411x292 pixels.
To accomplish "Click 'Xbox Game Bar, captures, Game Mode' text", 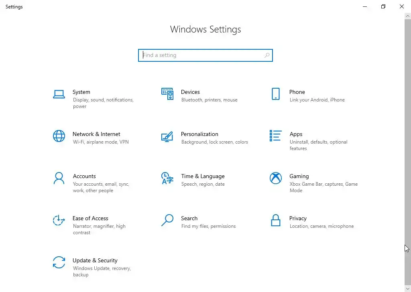I will [x=324, y=187].
